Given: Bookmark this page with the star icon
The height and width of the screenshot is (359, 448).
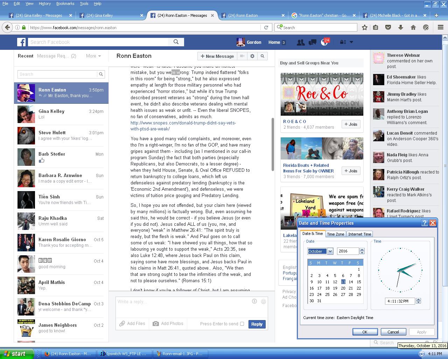Looking at the screenshot, I should tap(365, 27).
